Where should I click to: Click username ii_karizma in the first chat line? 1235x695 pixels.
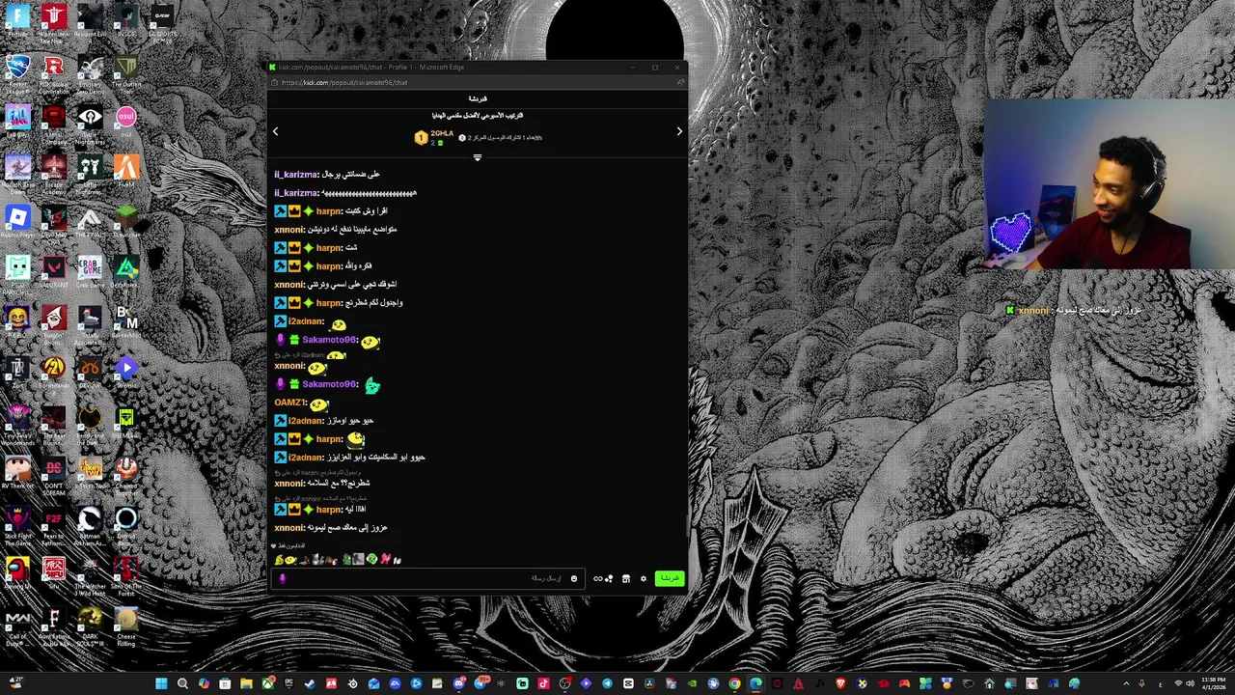click(x=295, y=175)
